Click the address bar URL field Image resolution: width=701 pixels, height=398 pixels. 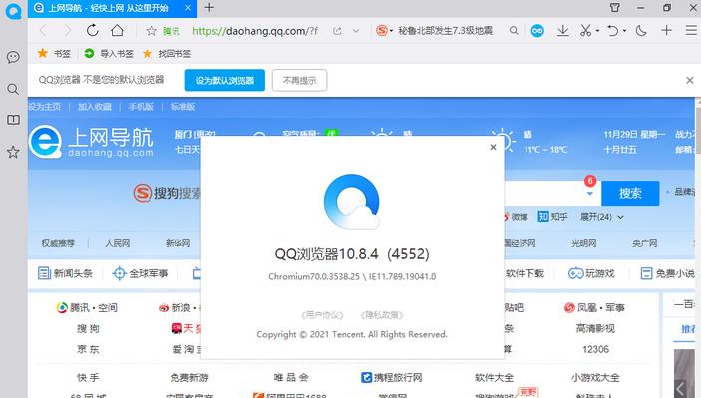255,31
